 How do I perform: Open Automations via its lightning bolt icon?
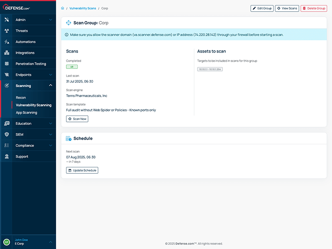[7, 41]
